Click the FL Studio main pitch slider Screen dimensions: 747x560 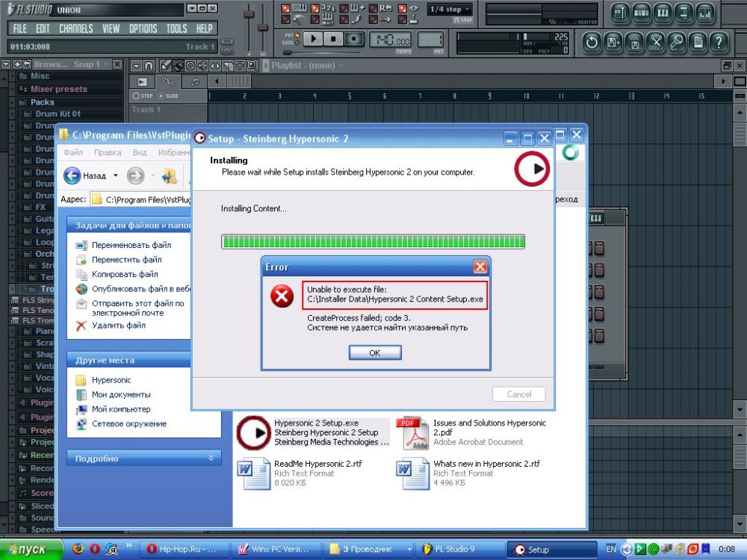pyautogui.click(x=262, y=28)
